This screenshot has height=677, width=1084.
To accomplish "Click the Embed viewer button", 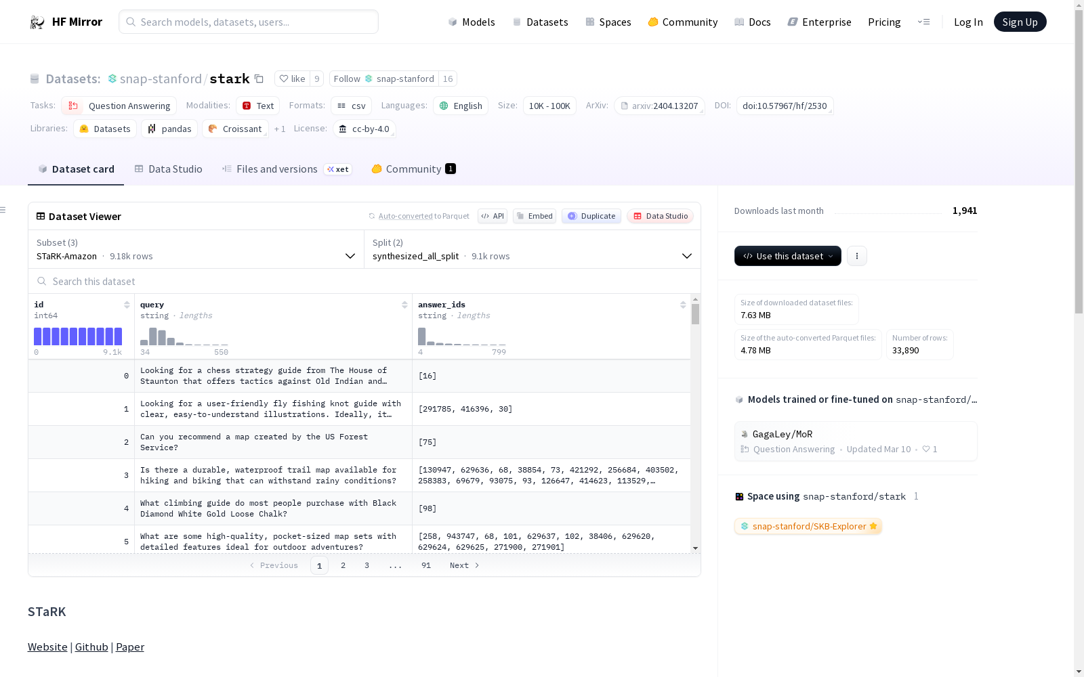I will pos(535,216).
